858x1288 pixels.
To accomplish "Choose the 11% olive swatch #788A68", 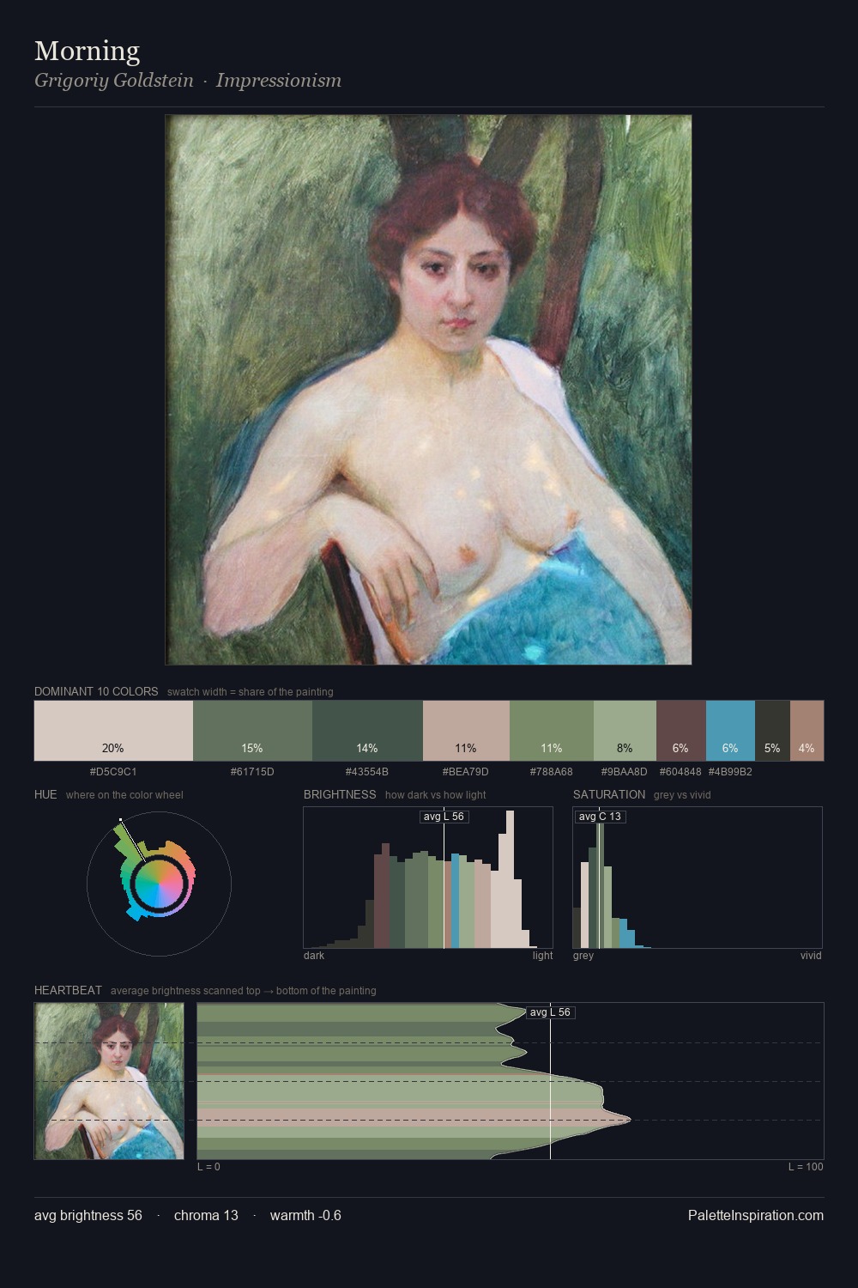I will coord(552,731).
